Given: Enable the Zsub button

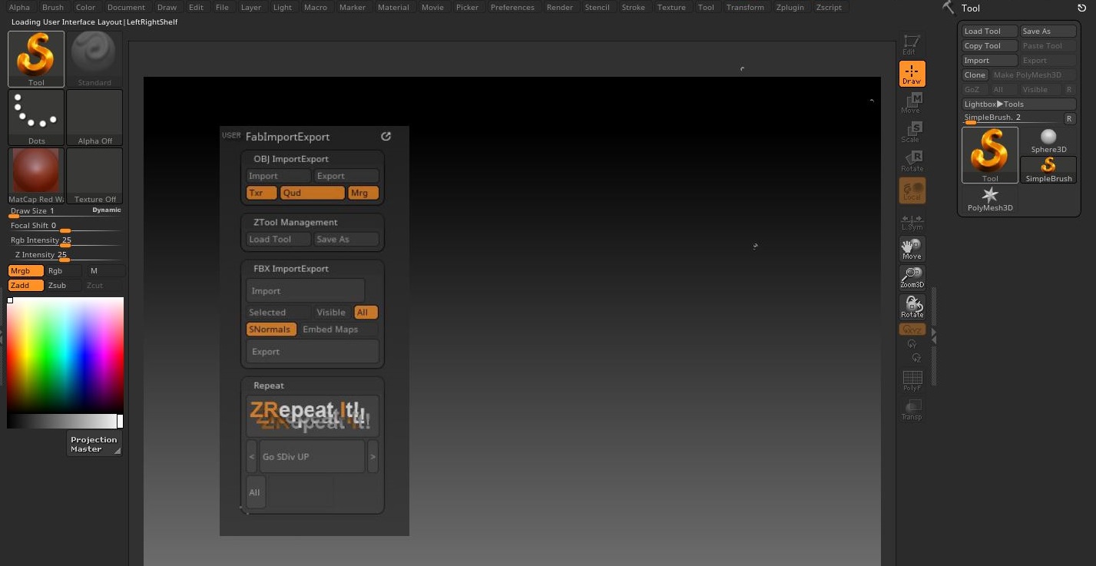Looking at the screenshot, I should [x=64, y=286].
